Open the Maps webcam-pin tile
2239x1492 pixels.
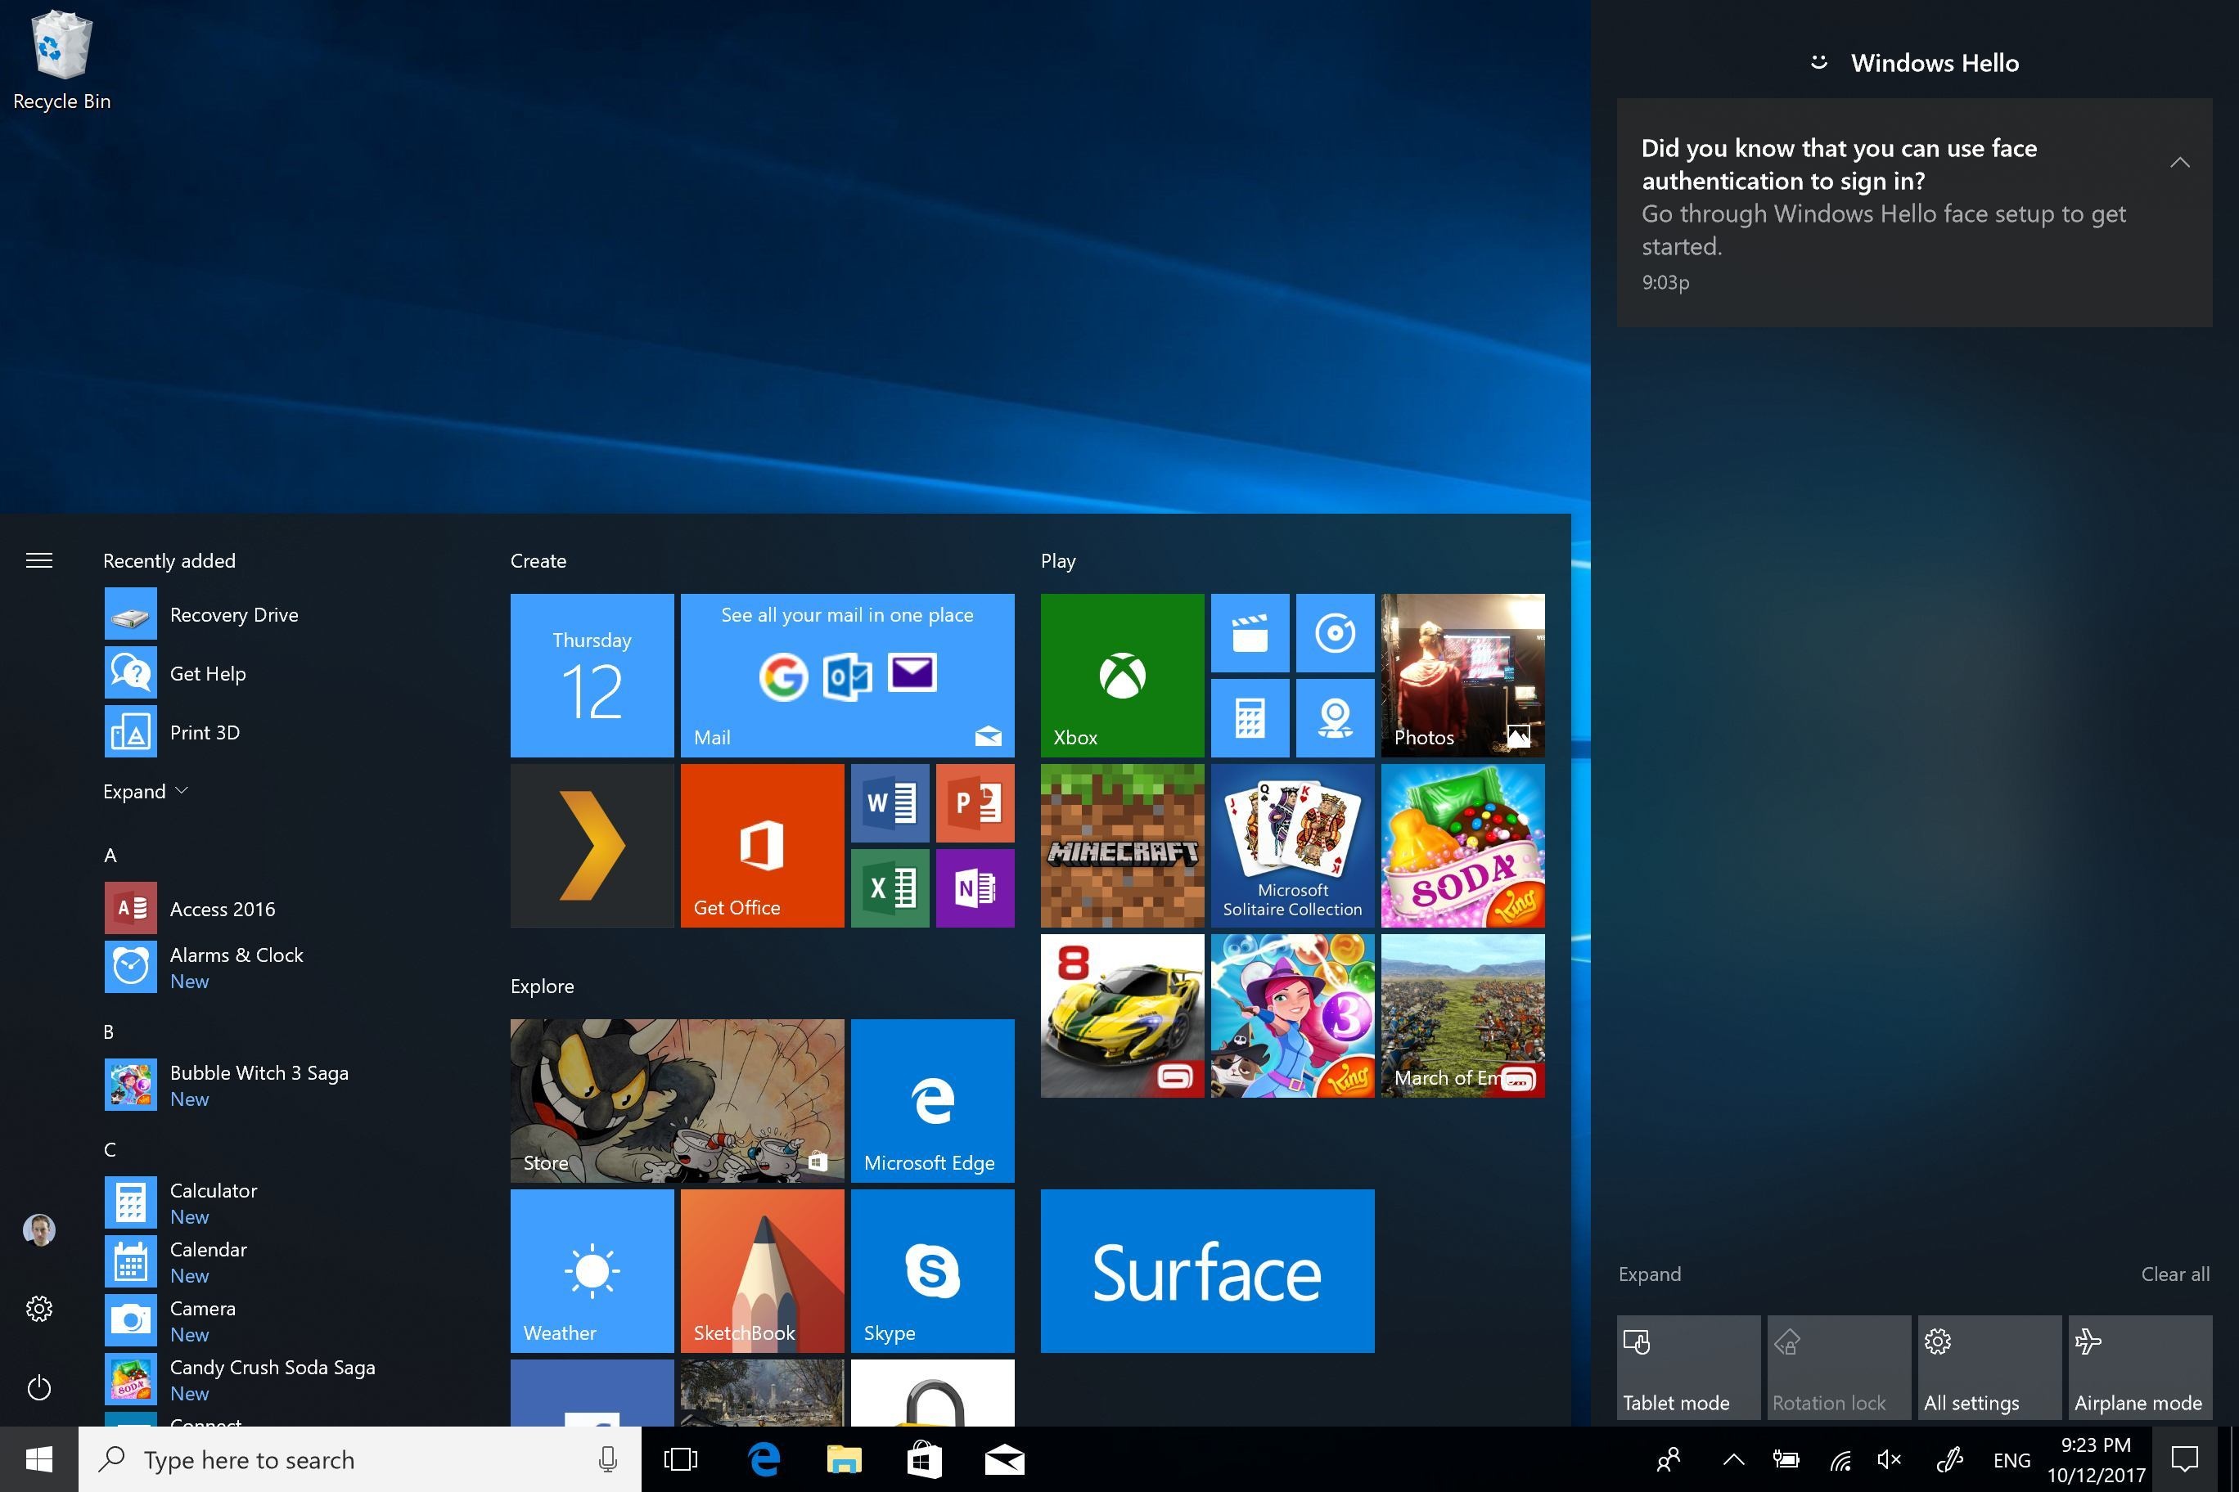tap(1335, 717)
